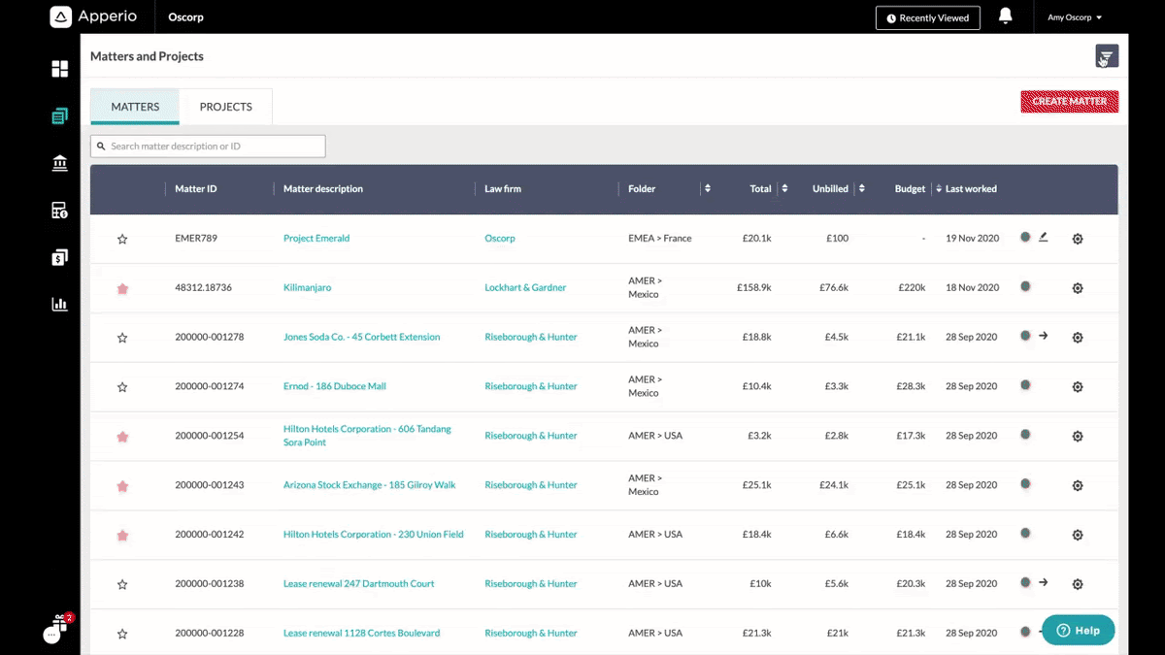Switch to the MATTERS tab

[135, 107]
